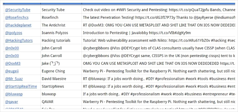This screenshot has height=112, width=238.
Task: Open the @SecurityTube profile link
Action: 18,10
